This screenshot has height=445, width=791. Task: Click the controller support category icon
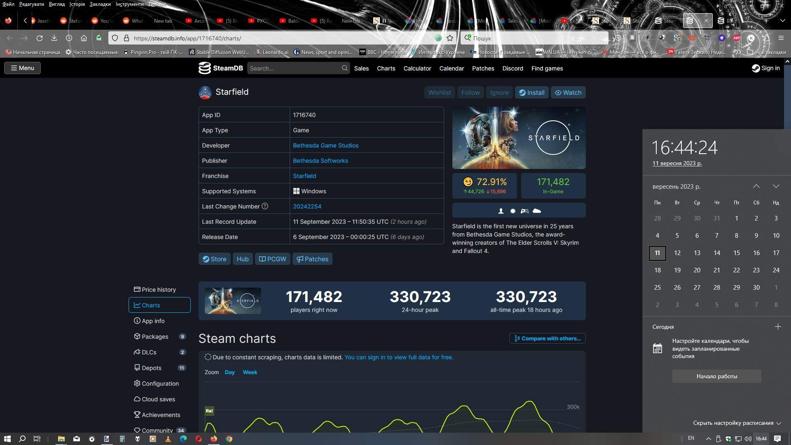pyautogui.click(x=524, y=211)
